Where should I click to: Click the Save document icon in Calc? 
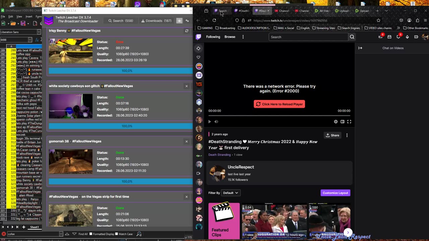point(23,23)
